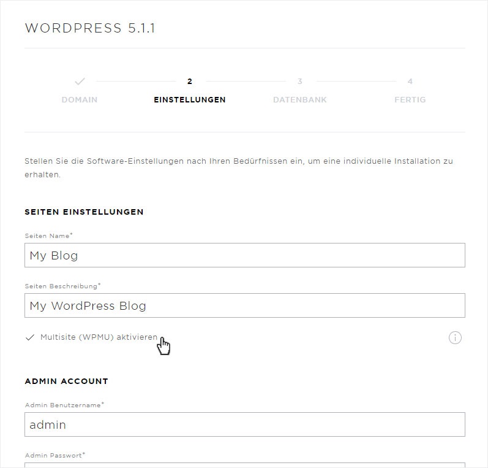Select step number 4 in the wizard

pyautogui.click(x=410, y=82)
